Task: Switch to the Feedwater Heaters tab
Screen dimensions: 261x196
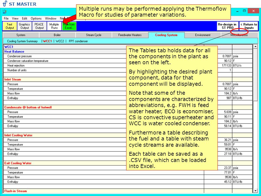Action: click(x=130, y=35)
